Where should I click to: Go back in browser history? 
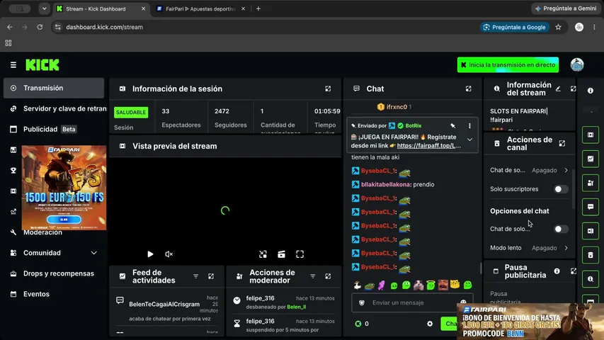(10, 27)
